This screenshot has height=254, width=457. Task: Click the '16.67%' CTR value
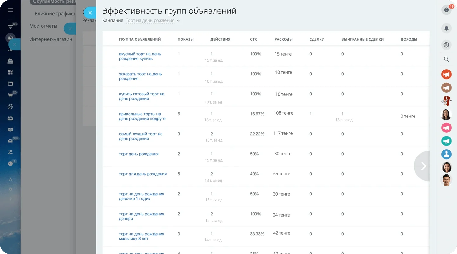pos(257,114)
